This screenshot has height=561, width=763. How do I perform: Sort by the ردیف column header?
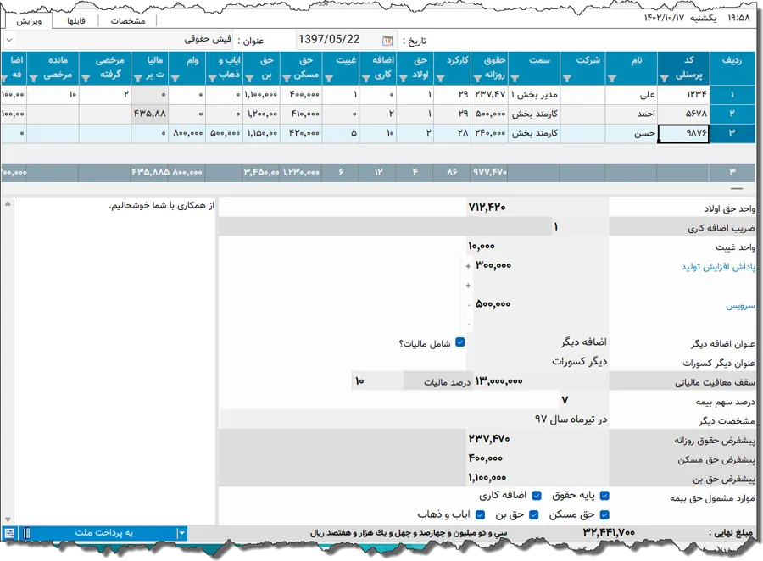(x=732, y=68)
